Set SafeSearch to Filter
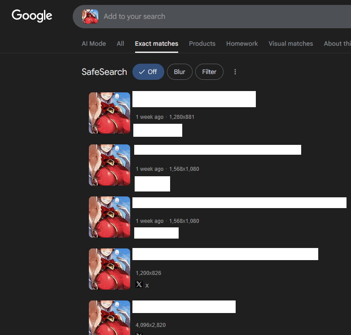 pyautogui.click(x=209, y=72)
